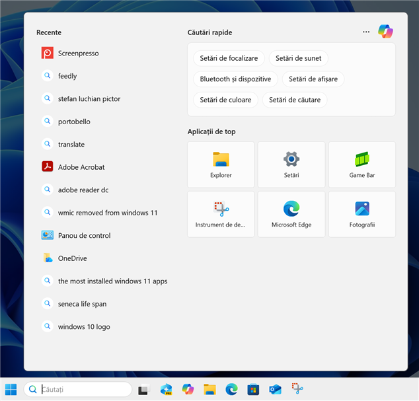Open Panou de control from recents

(x=84, y=235)
